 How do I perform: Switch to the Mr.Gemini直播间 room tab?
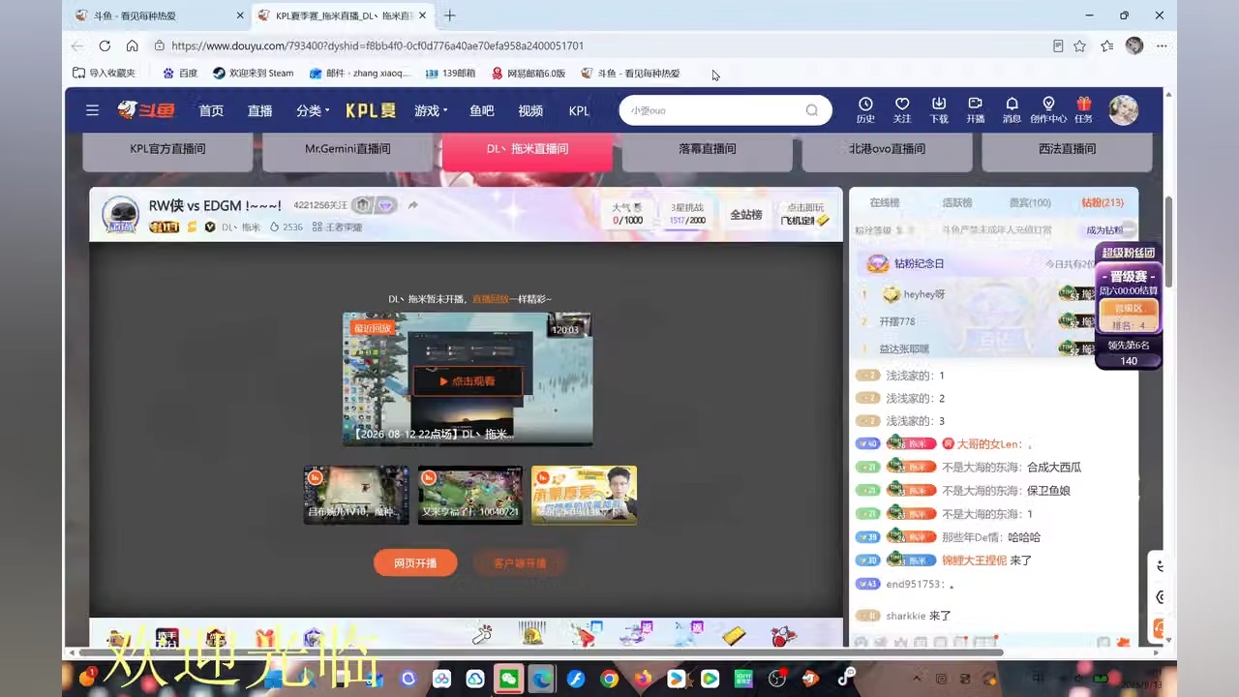(x=348, y=151)
